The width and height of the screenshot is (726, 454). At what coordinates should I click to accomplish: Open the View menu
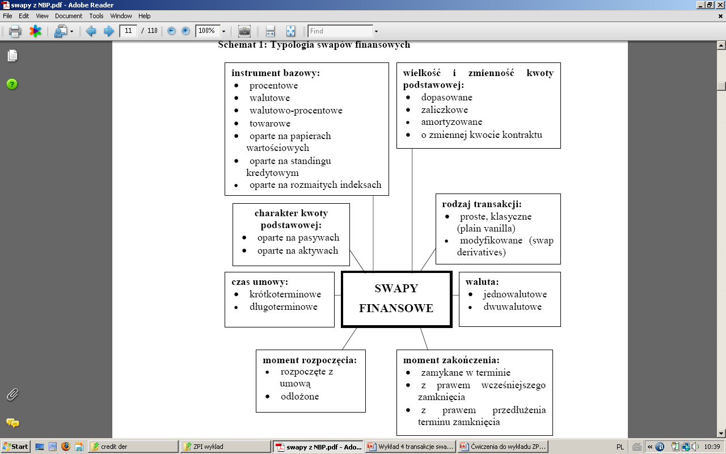pos(42,16)
